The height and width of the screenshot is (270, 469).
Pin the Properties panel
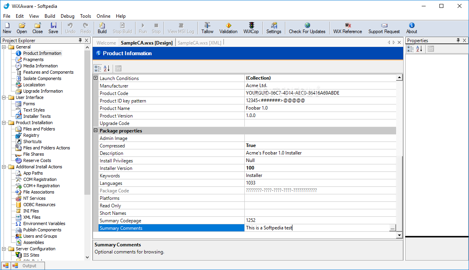pos(458,40)
